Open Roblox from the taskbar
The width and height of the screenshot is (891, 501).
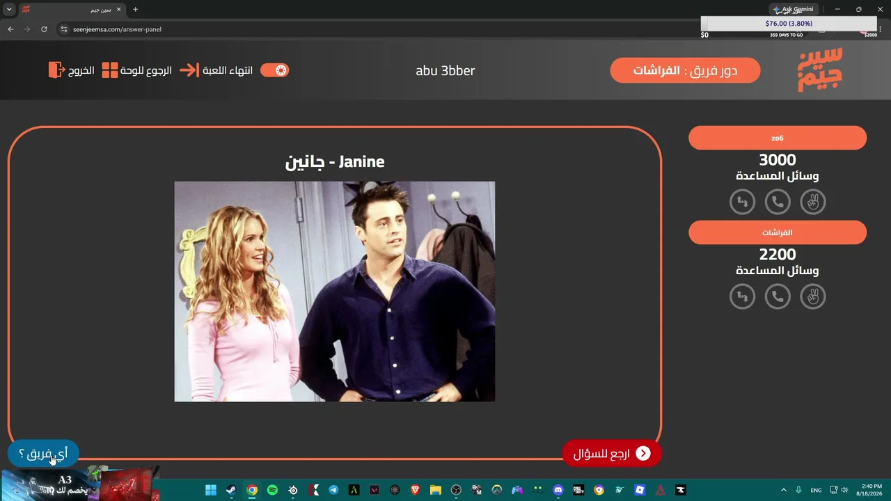coord(640,490)
